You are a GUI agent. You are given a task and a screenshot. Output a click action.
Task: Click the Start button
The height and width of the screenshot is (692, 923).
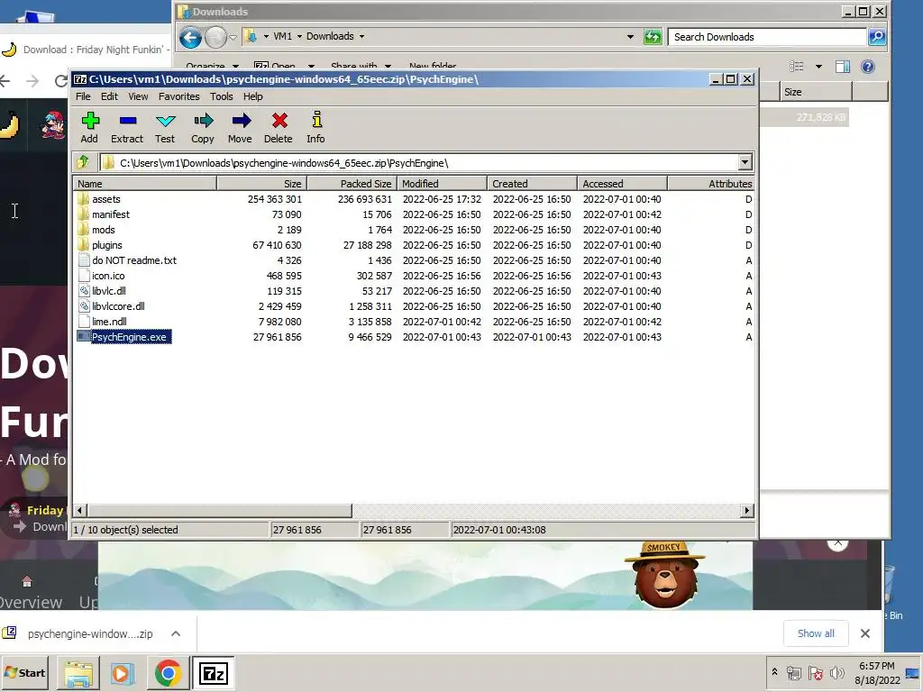pyautogui.click(x=25, y=672)
